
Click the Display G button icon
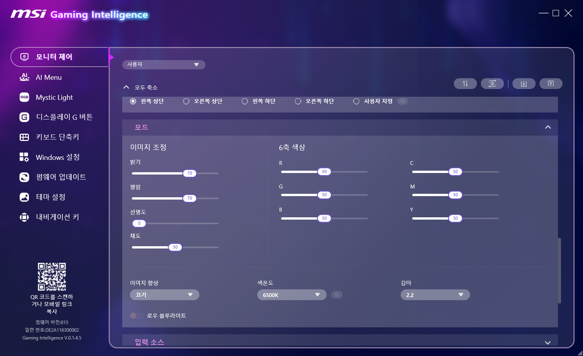pos(24,117)
